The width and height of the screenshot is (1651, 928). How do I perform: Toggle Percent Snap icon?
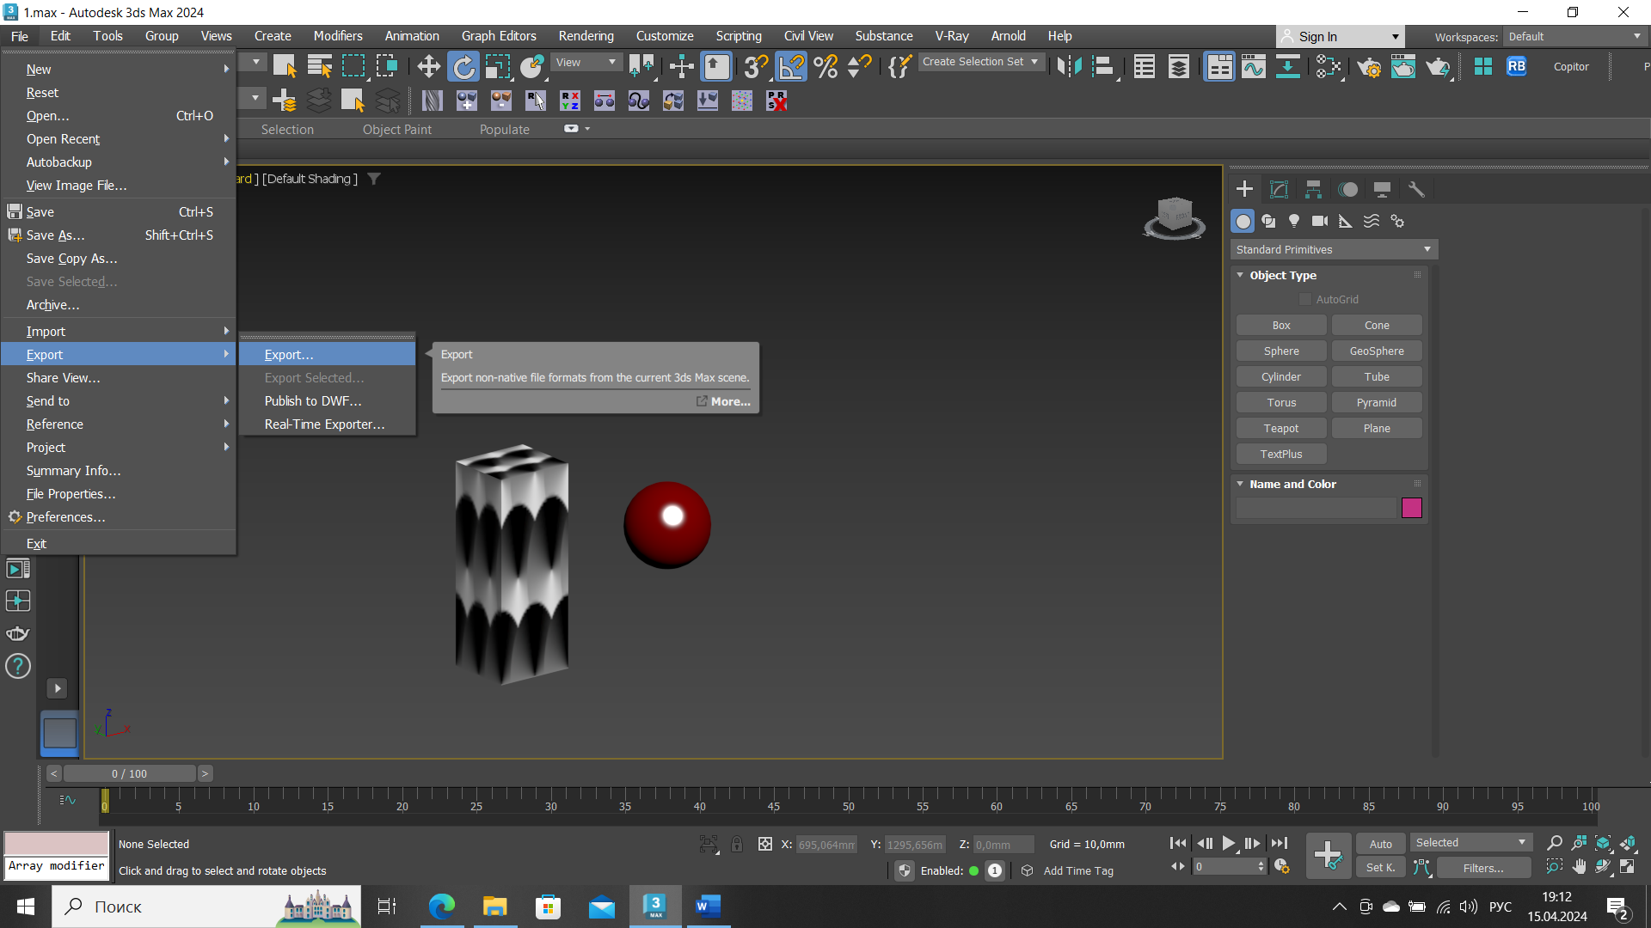(x=825, y=66)
